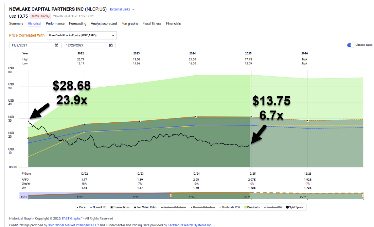The height and width of the screenshot is (227, 374).
Task: Show the Dividend Yld series
Action: pyautogui.click(x=274, y=207)
